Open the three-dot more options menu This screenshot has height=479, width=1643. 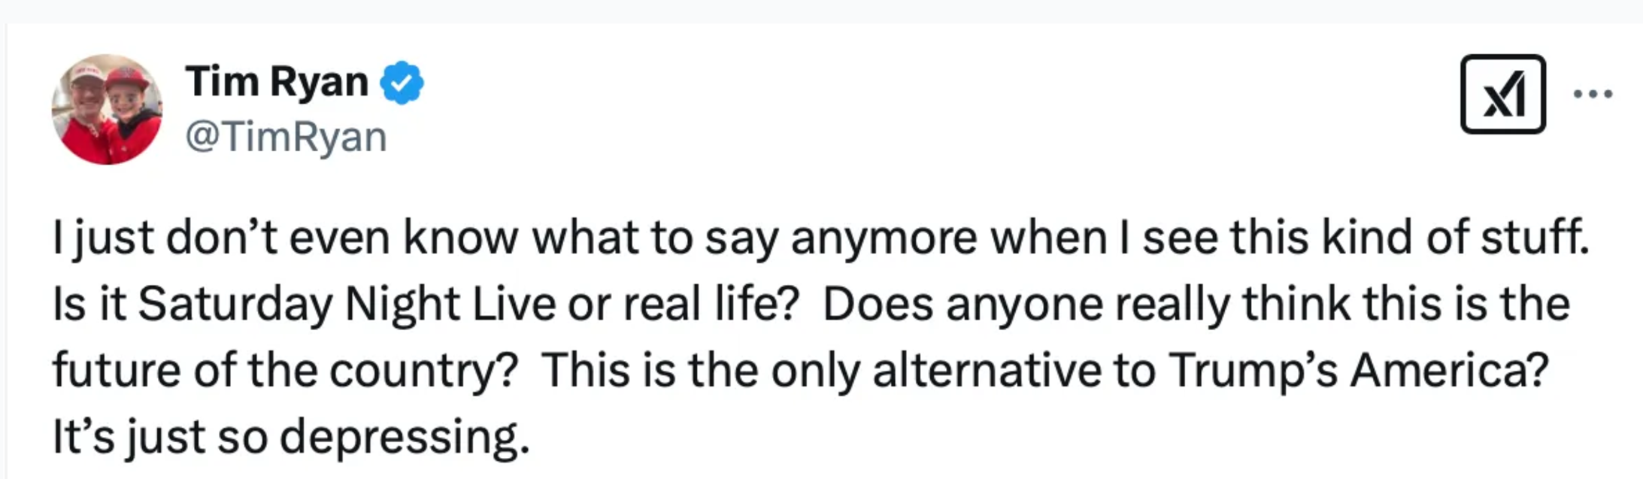[x=1593, y=95]
